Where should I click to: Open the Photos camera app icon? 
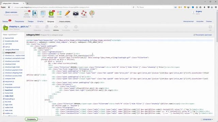click(x=76, y=14)
